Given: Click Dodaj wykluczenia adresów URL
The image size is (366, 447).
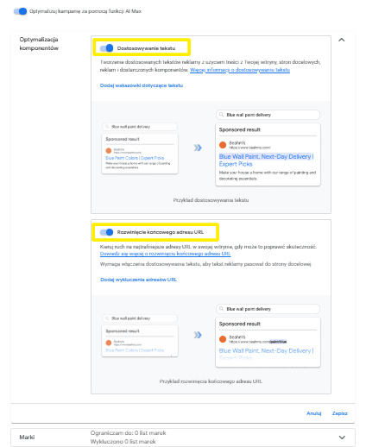Looking at the screenshot, I should click(138, 280).
